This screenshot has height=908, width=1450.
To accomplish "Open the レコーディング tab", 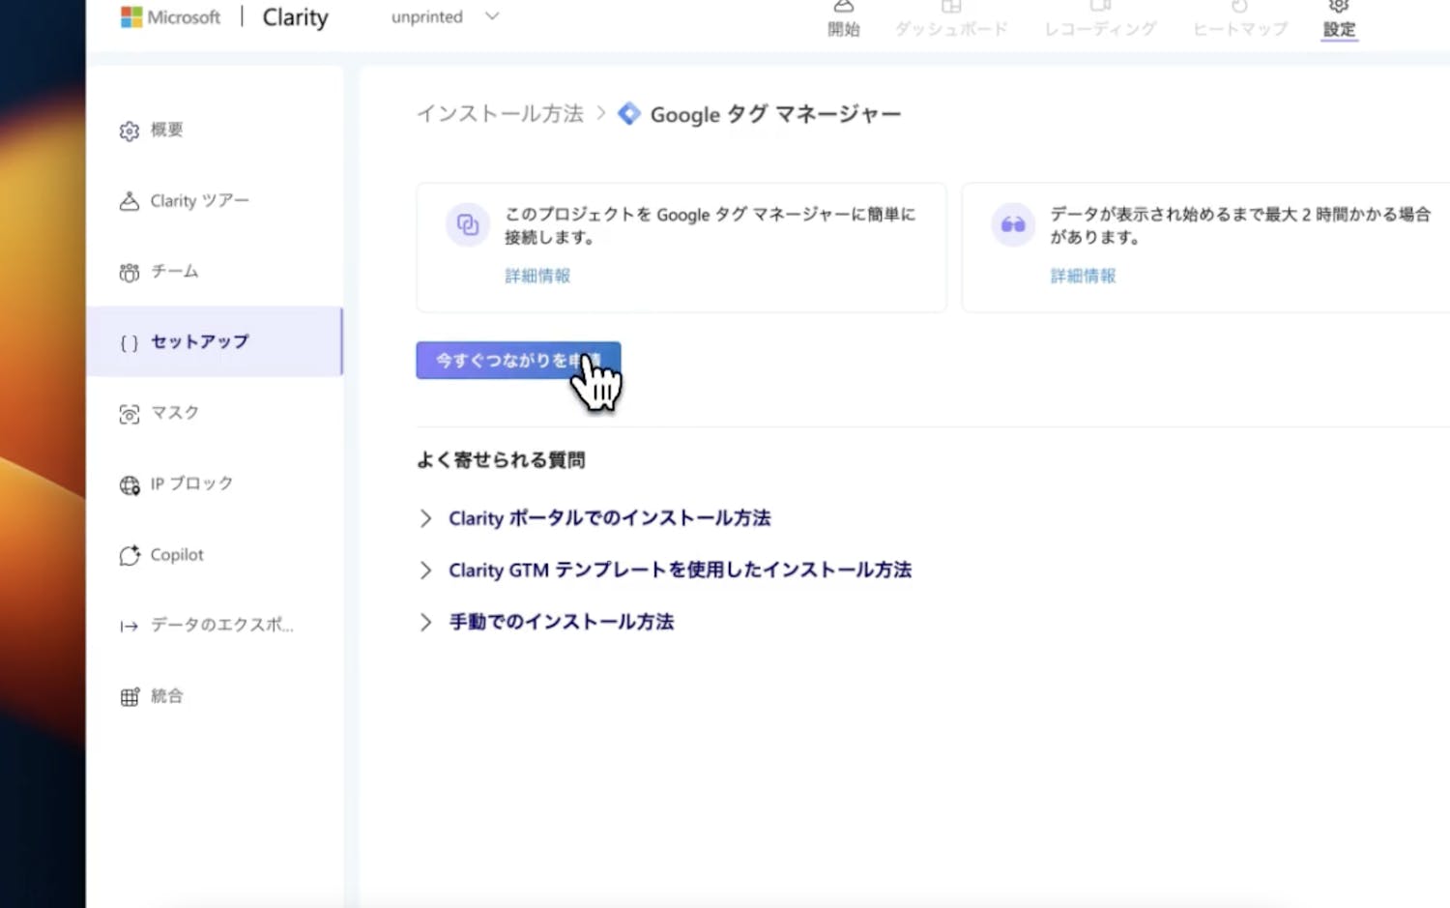I will 1100,21.
